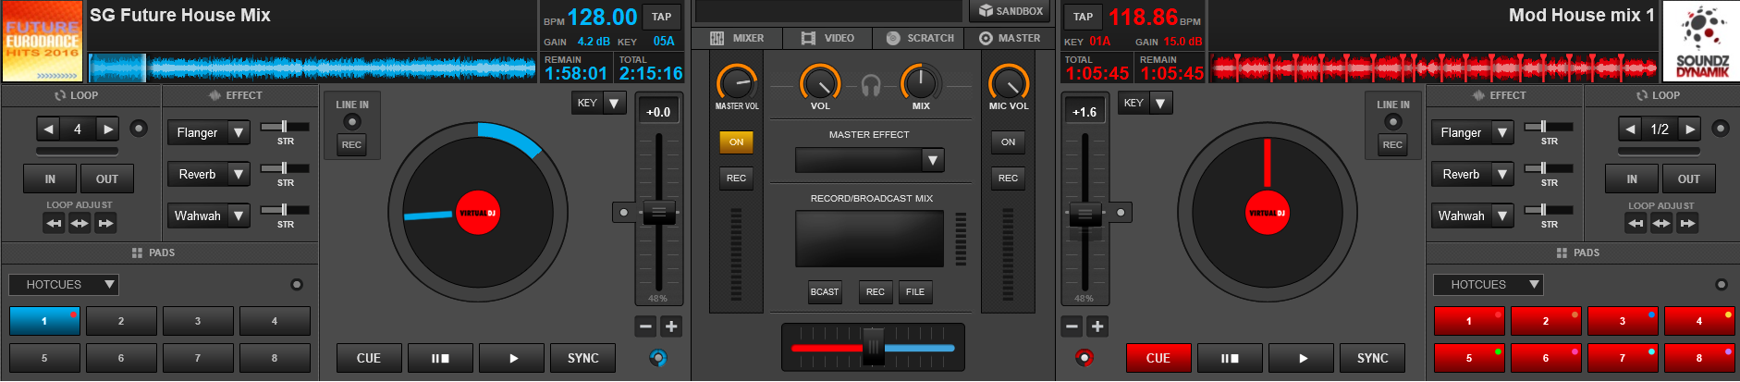
Task: Toggle the right deck Line In circle
Action: tap(1392, 121)
